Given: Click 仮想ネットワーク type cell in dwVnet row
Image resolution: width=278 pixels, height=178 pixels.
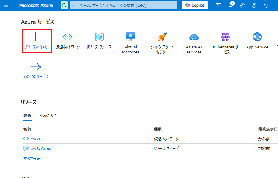Looking at the screenshot, I should 166,139.
